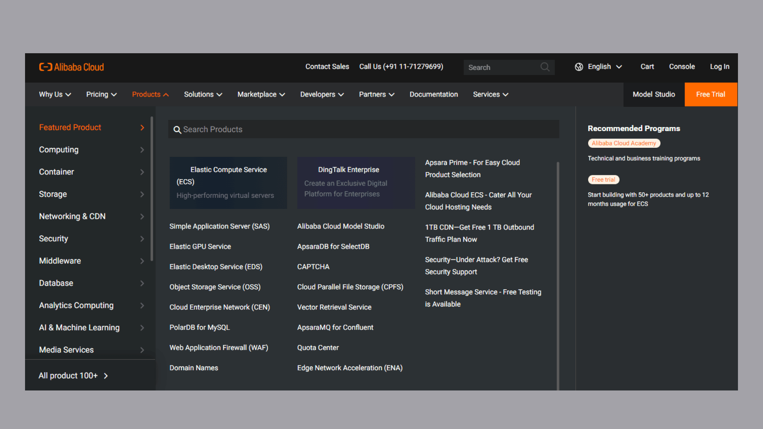Open Apsara Prime product selection link
This screenshot has height=429, width=763.
tap(472, 169)
